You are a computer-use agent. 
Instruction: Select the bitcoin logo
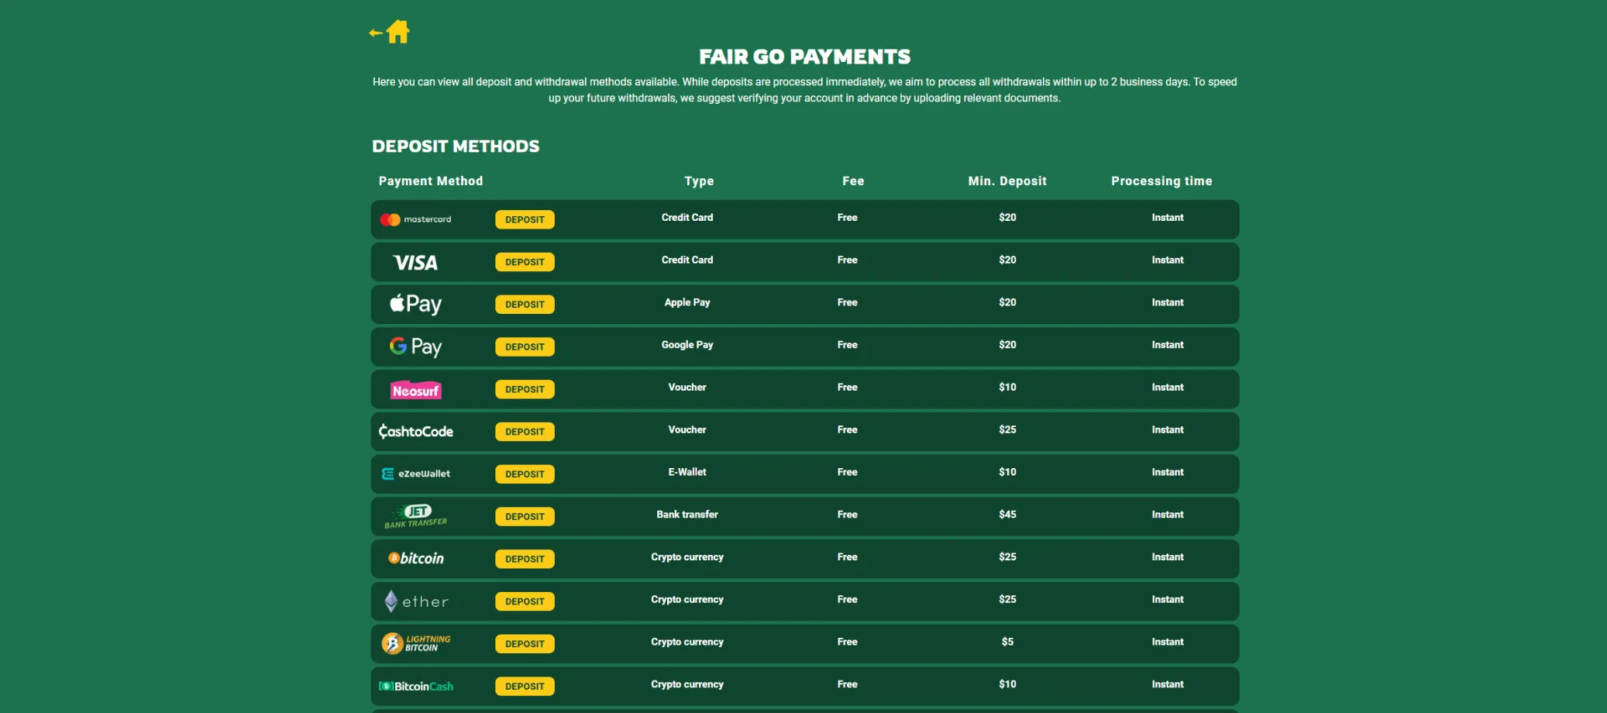coord(415,559)
